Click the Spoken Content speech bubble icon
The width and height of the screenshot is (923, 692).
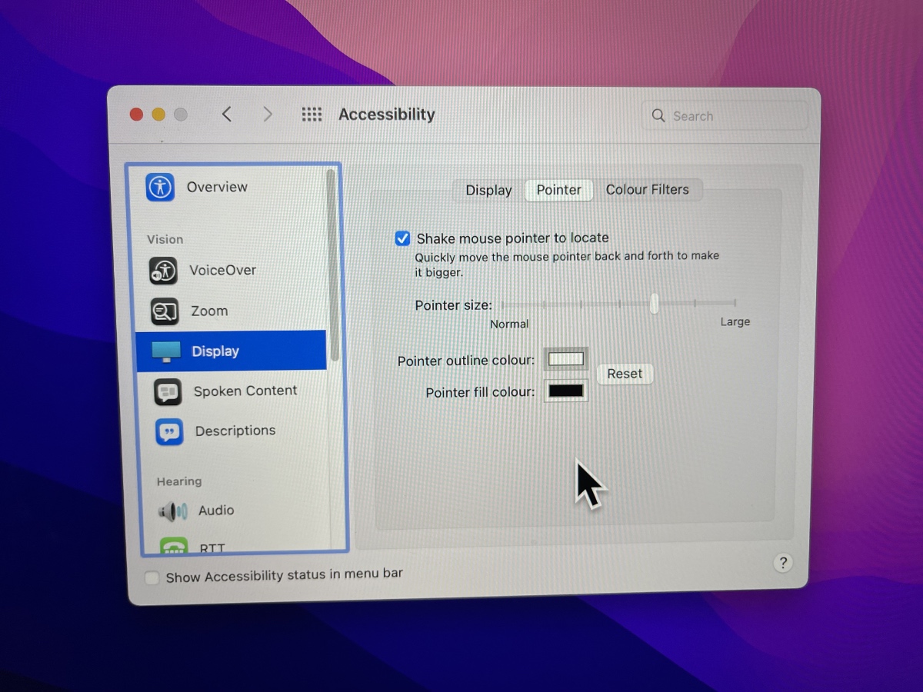[168, 392]
